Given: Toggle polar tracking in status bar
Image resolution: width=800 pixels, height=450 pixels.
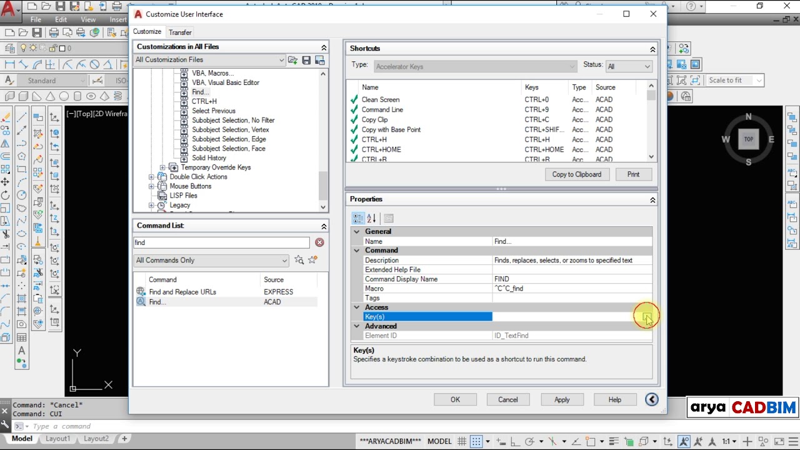Looking at the screenshot, I should pos(530,441).
